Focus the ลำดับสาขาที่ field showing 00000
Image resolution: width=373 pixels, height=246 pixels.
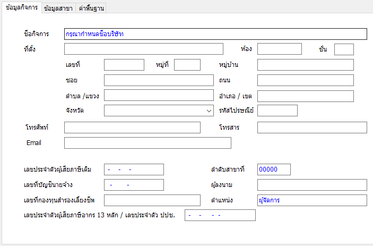[x=274, y=169]
